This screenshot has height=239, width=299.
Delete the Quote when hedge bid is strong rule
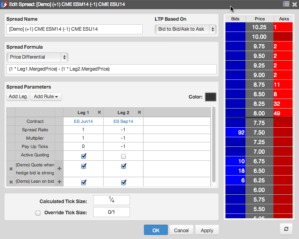(x=11, y=169)
